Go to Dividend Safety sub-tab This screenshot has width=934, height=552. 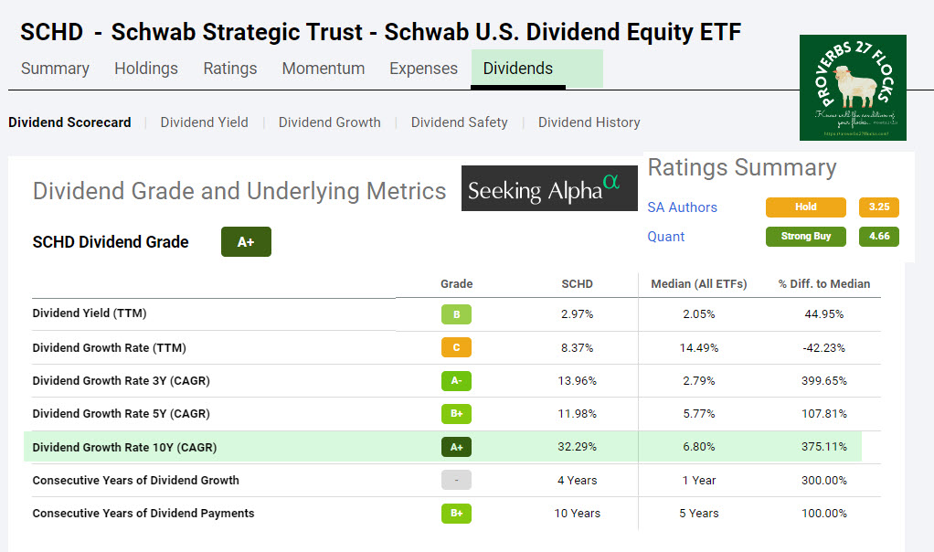(x=459, y=122)
